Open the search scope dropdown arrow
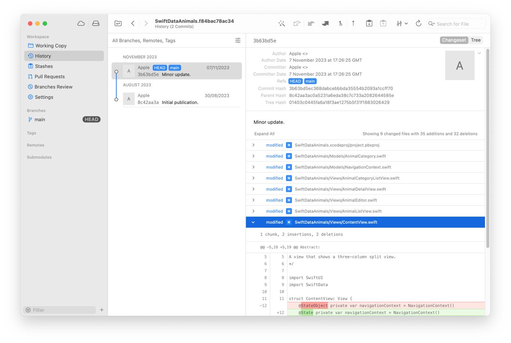This screenshot has width=511, height=343. [431, 24]
